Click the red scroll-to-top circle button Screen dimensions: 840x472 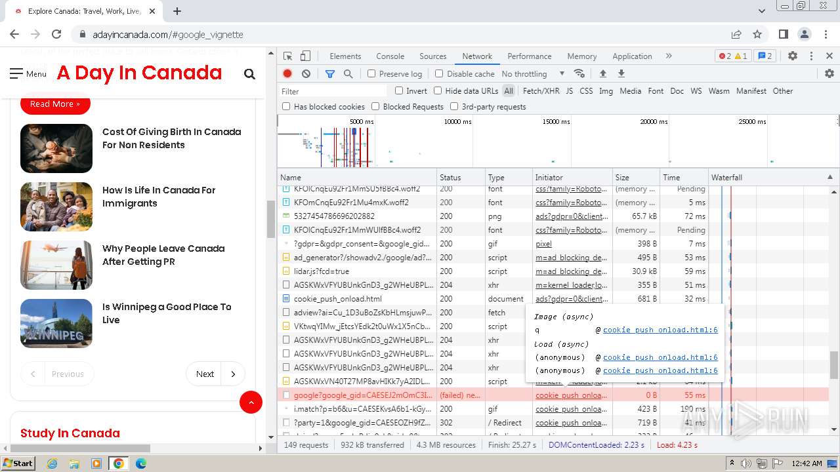[251, 402]
